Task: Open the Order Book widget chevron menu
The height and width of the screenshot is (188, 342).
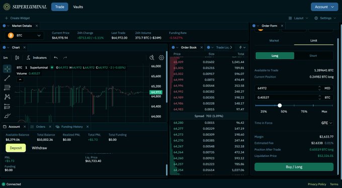Action: pos(178,47)
